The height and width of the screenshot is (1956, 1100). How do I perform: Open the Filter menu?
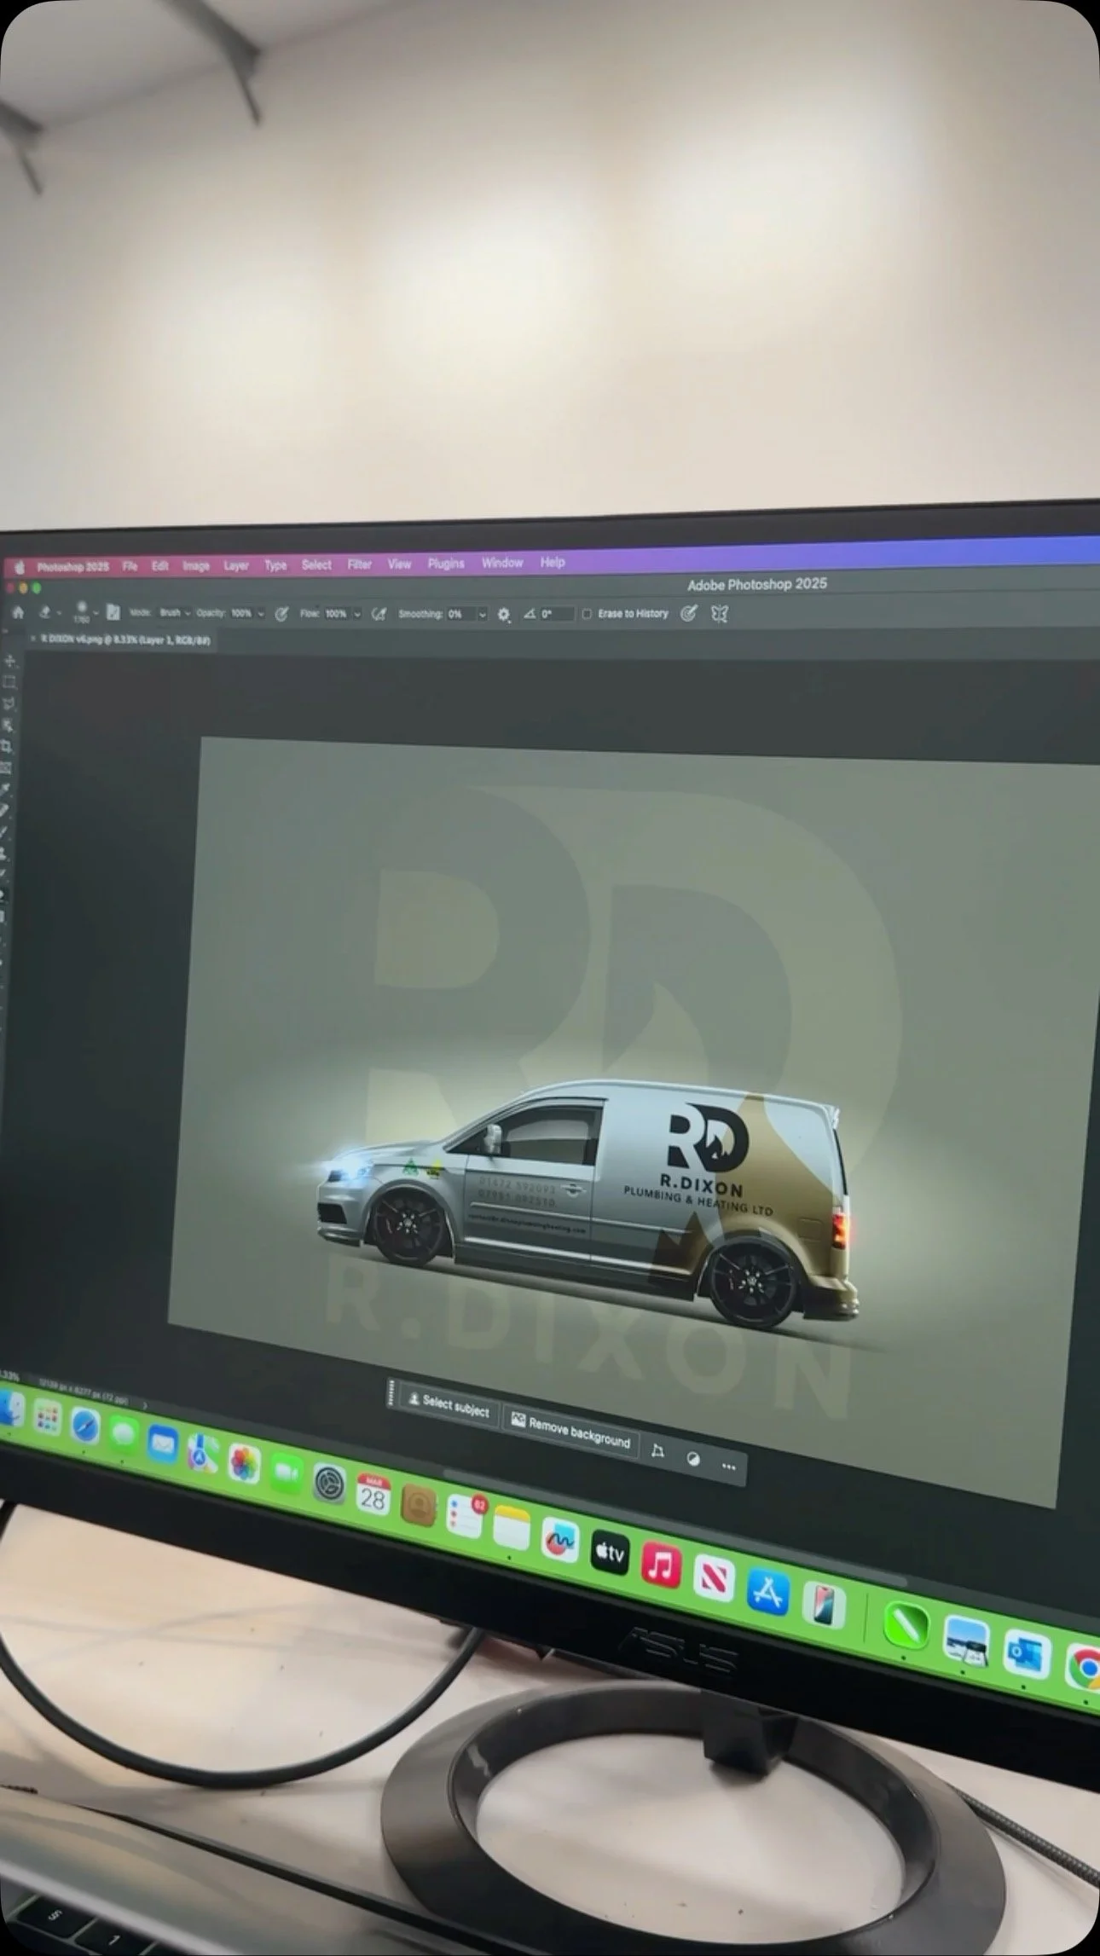[x=360, y=564]
